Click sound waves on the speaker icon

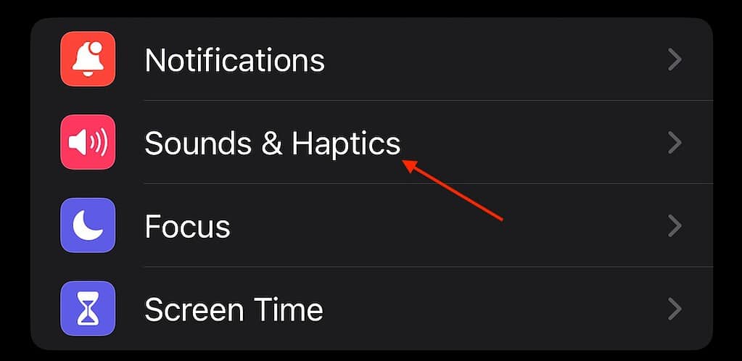coord(99,142)
